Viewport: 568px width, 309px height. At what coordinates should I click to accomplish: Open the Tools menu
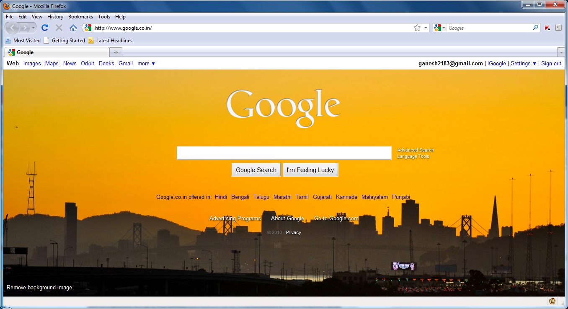pyautogui.click(x=104, y=17)
